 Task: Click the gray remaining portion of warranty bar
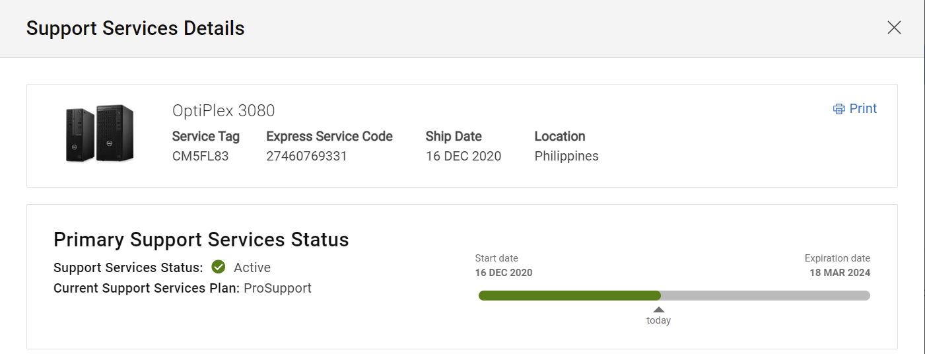(x=765, y=295)
